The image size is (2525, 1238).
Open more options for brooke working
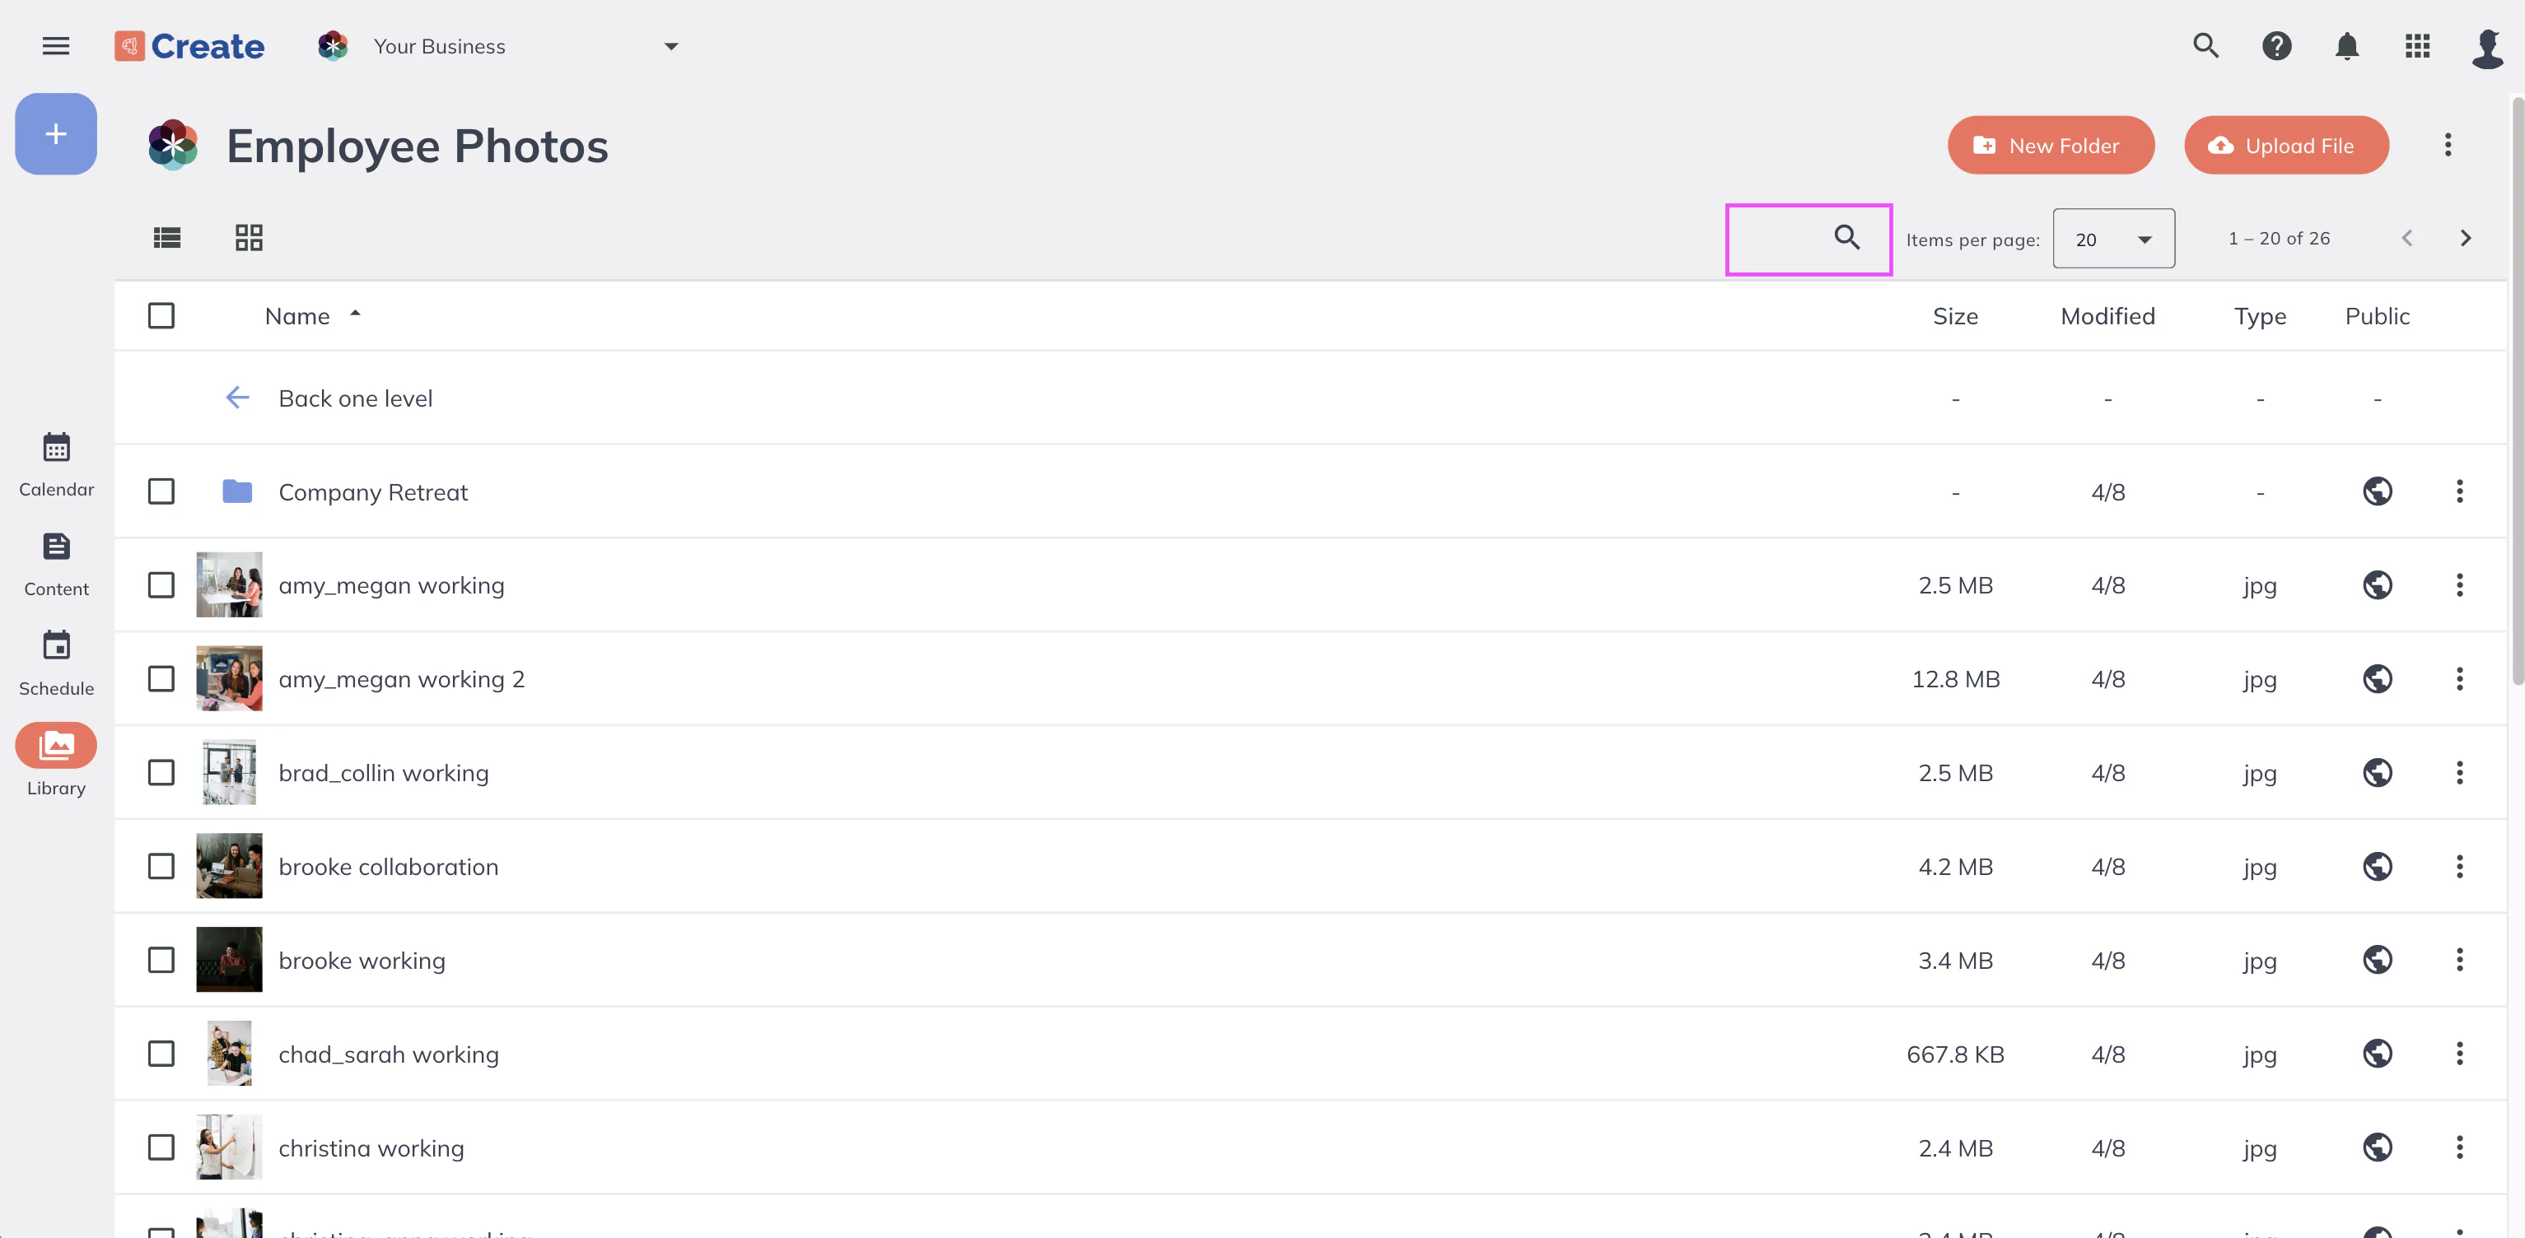click(2459, 960)
